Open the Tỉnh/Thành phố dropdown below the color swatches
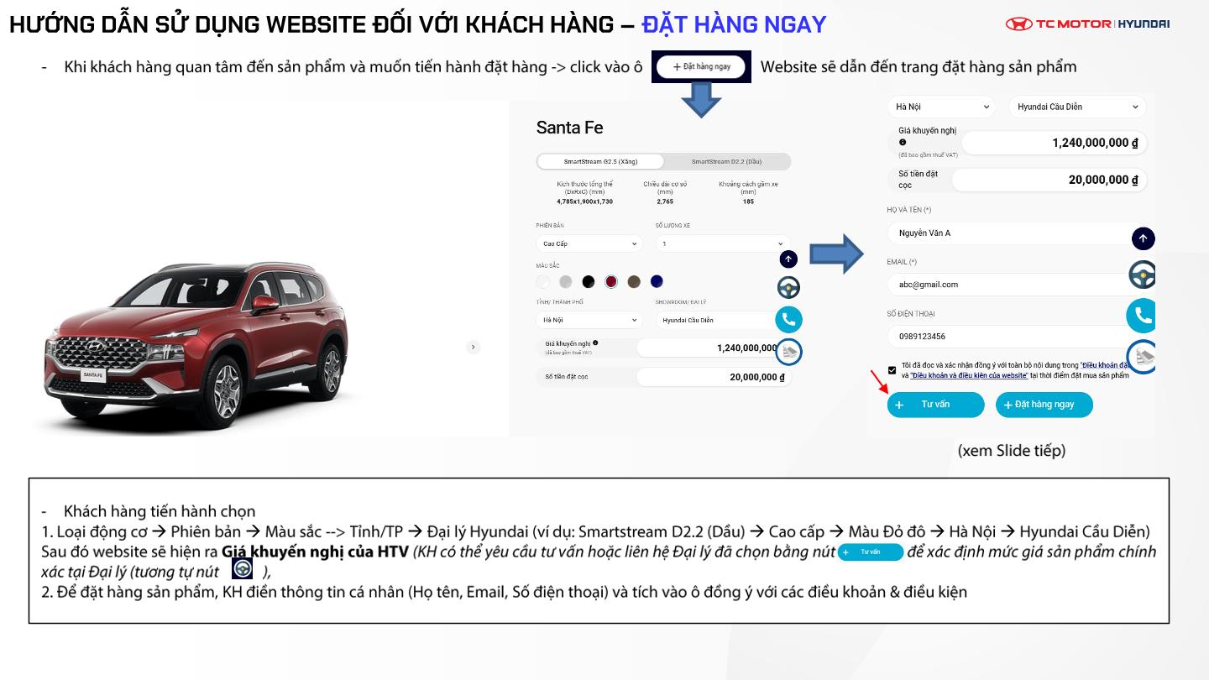Image resolution: width=1209 pixels, height=680 pixels. (590, 320)
